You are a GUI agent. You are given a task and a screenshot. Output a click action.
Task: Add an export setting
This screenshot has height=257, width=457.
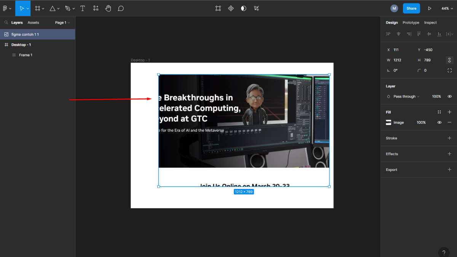449,170
